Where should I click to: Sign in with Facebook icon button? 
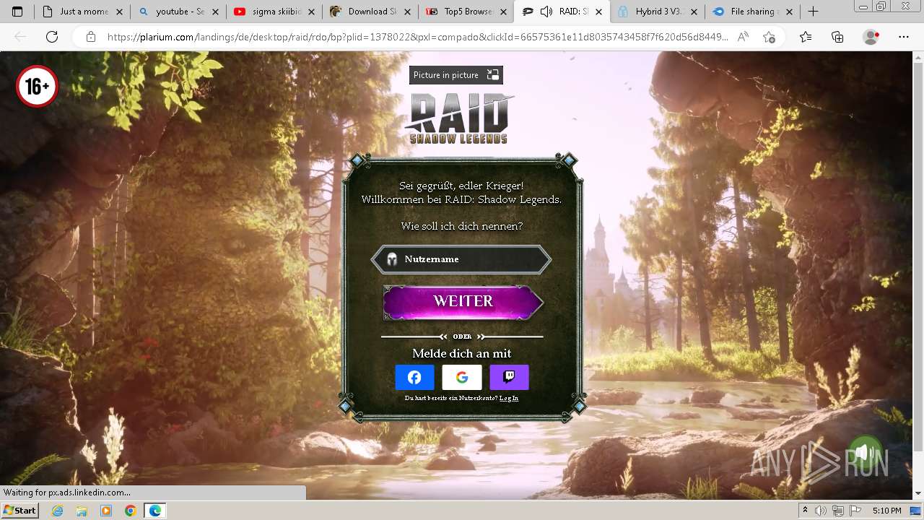click(414, 377)
